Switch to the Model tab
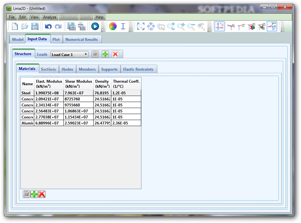301x223 pixels. (18, 40)
